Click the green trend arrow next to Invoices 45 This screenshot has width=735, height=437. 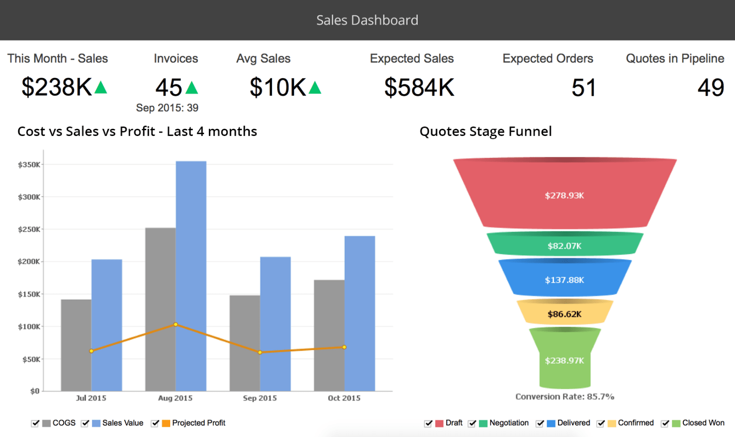(192, 87)
